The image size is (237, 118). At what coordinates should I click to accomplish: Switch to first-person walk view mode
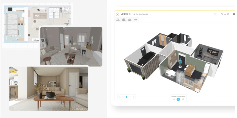(x=183, y=99)
